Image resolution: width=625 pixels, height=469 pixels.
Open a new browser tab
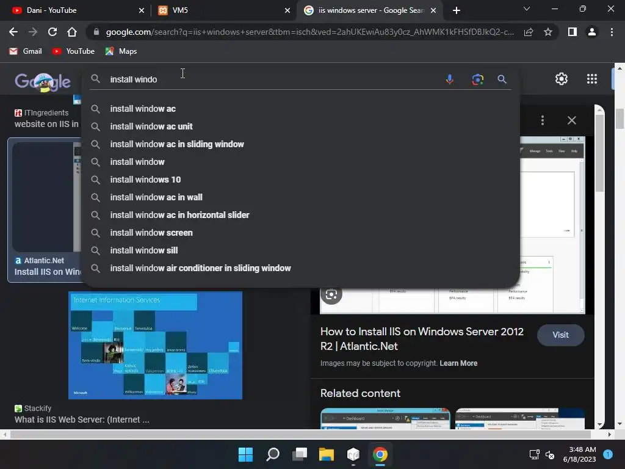tap(457, 10)
